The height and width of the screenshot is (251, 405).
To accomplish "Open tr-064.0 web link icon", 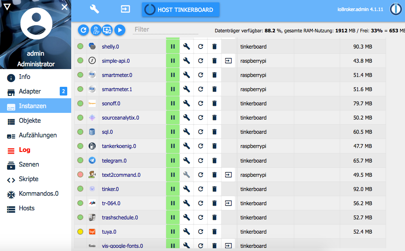I will tap(228, 203).
